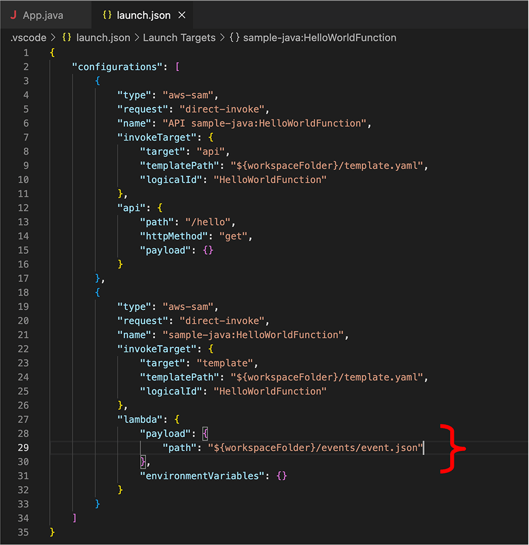Close the launch.json tab

click(x=182, y=15)
